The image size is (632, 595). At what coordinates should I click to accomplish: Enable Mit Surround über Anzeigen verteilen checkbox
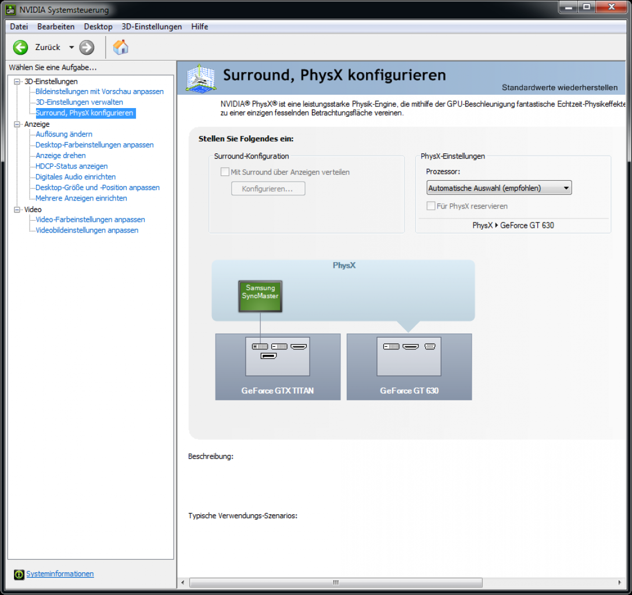(x=225, y=172)
